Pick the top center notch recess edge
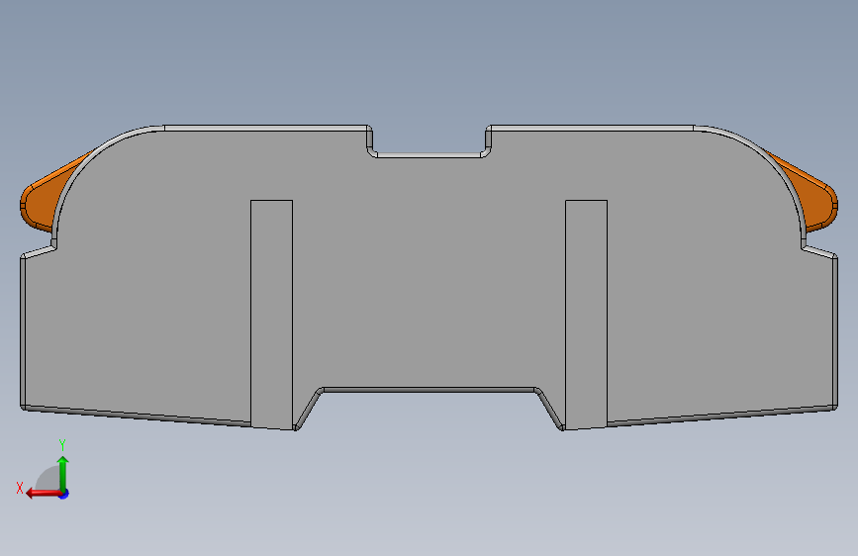The width and height of the screenshot is (858, 556). pos(429,155)
